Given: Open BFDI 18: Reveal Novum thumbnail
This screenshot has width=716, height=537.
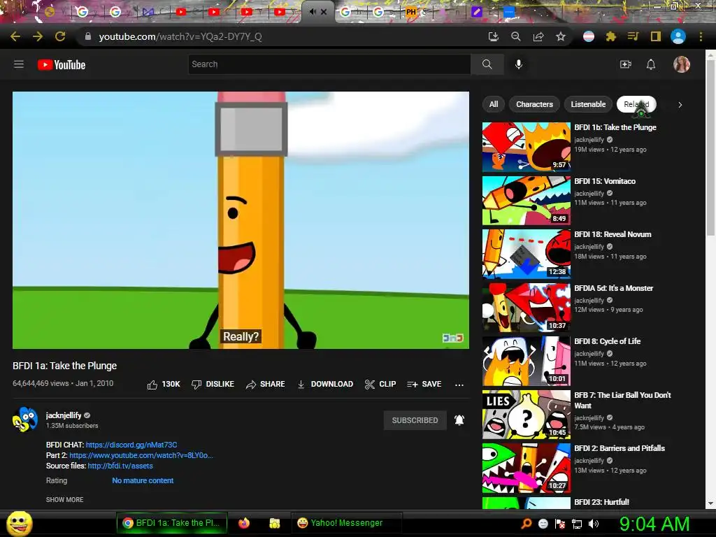Looking at the screenshot, I should point(527,254).
